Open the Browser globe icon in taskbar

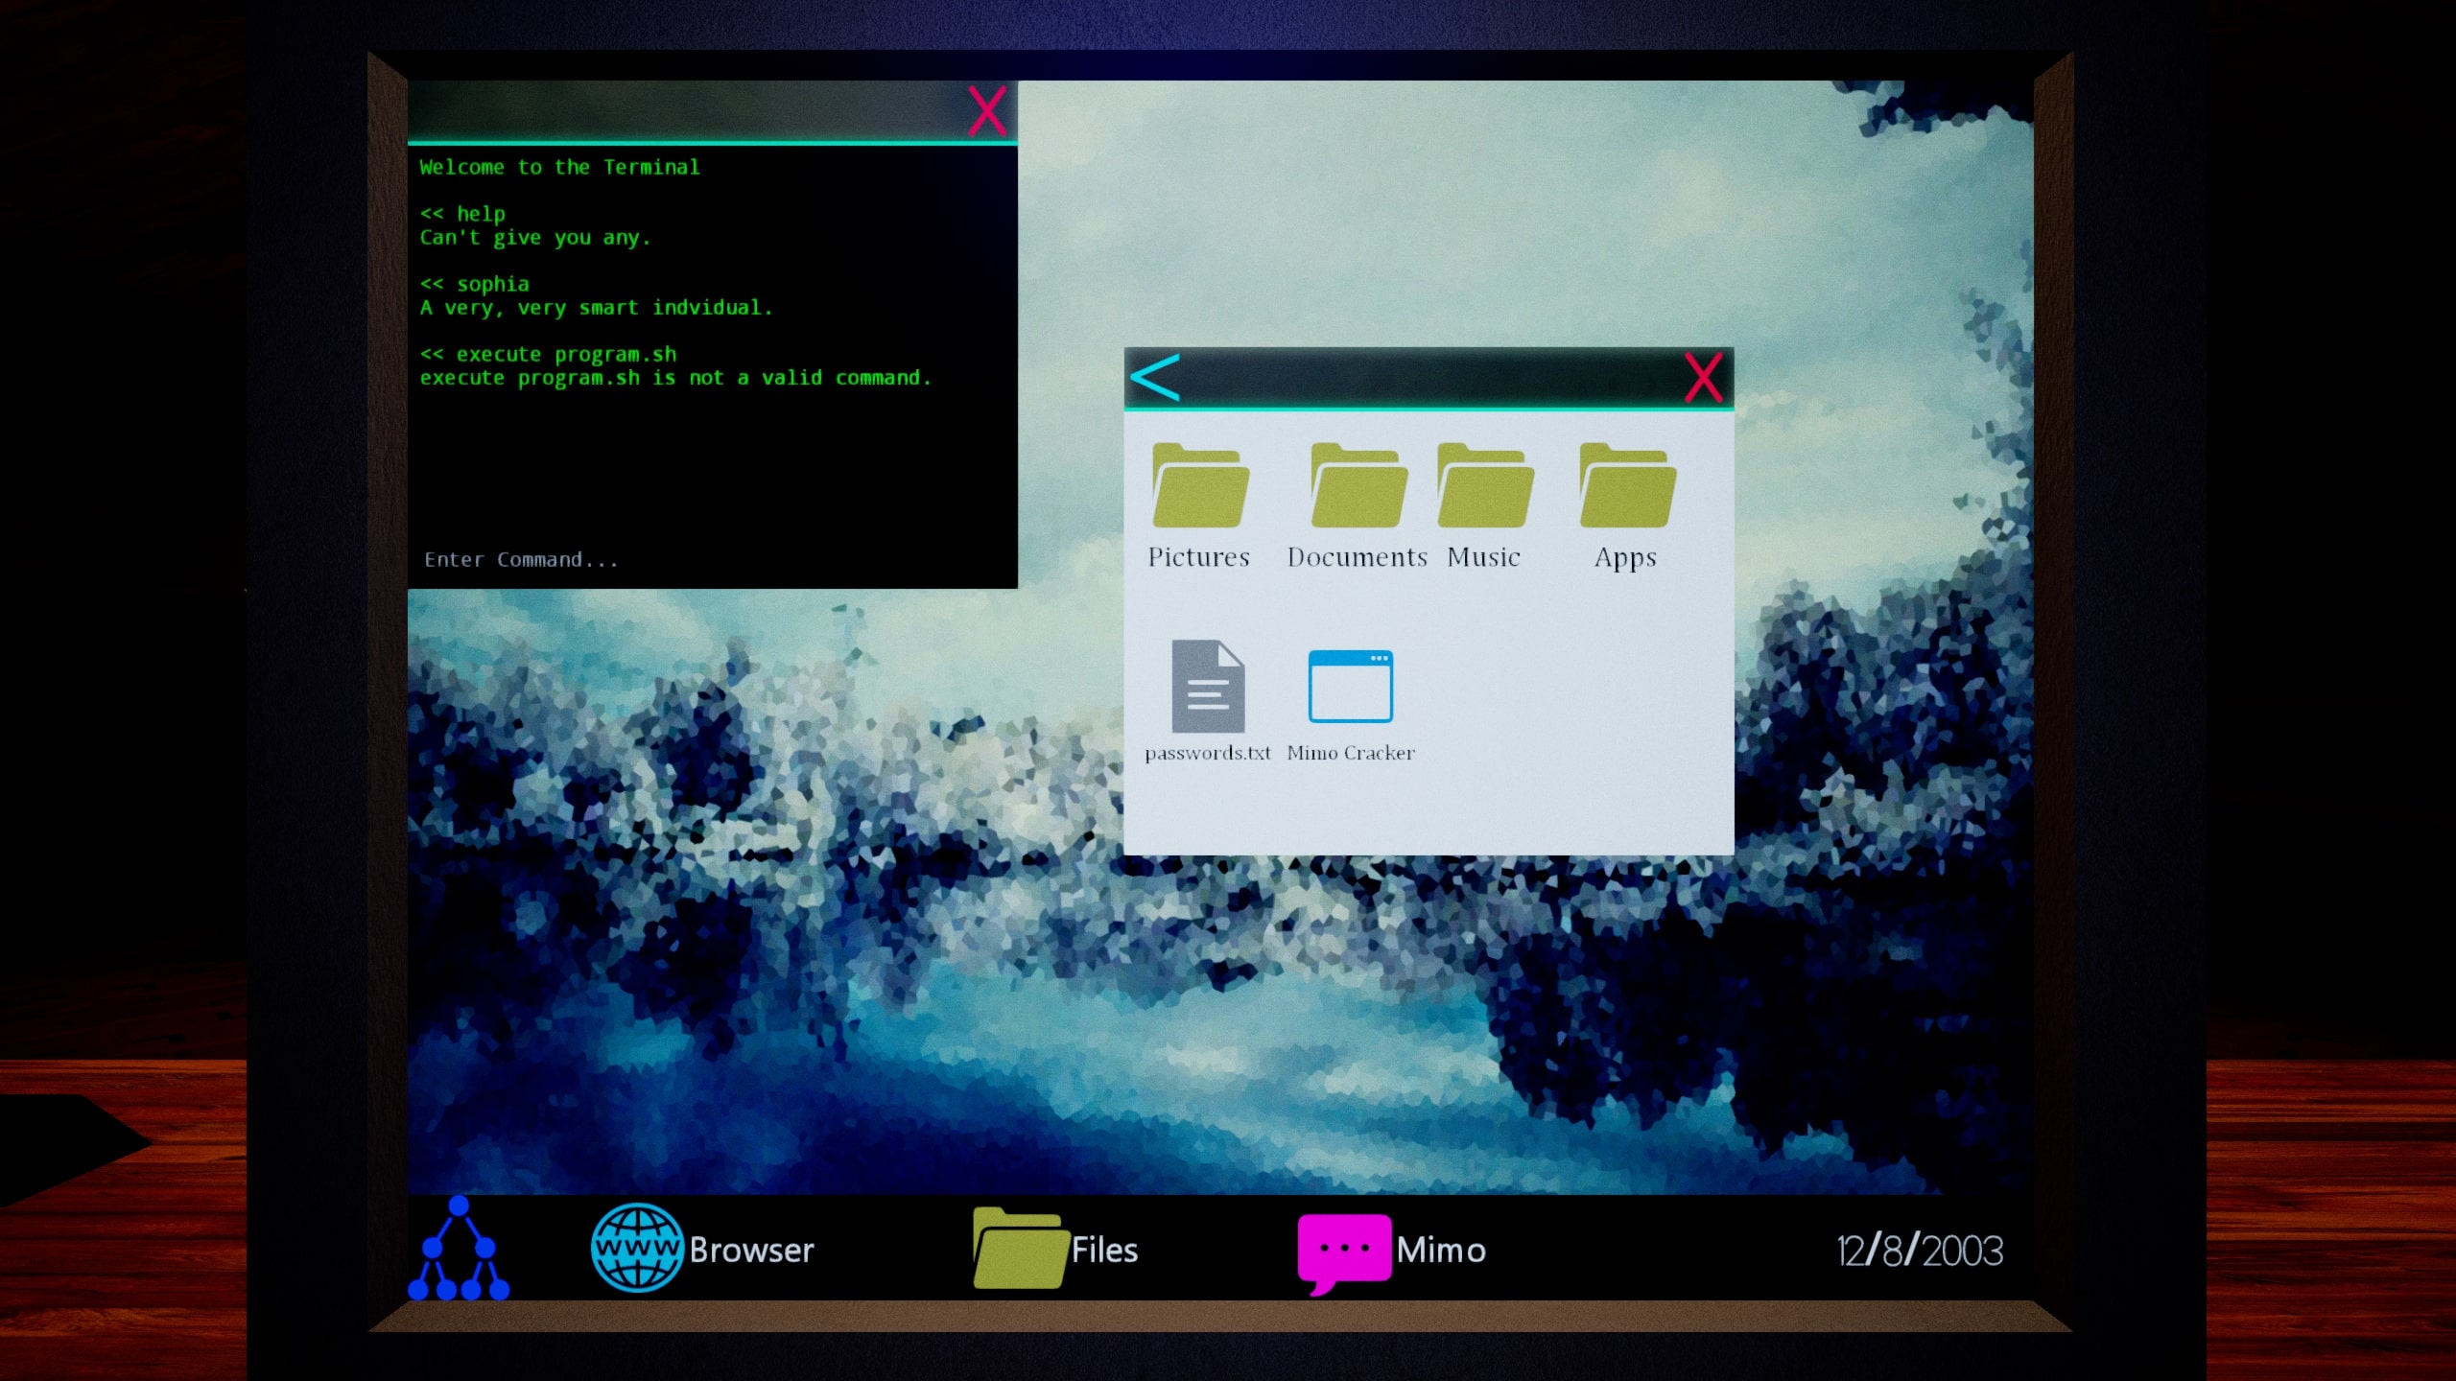click(637, 1248)
